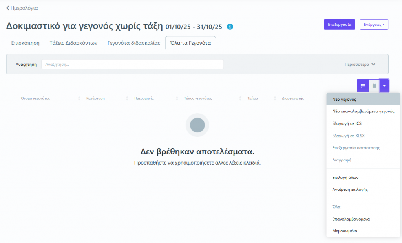
Task: Switch to calendar view icon
Action: click(374, 86)
